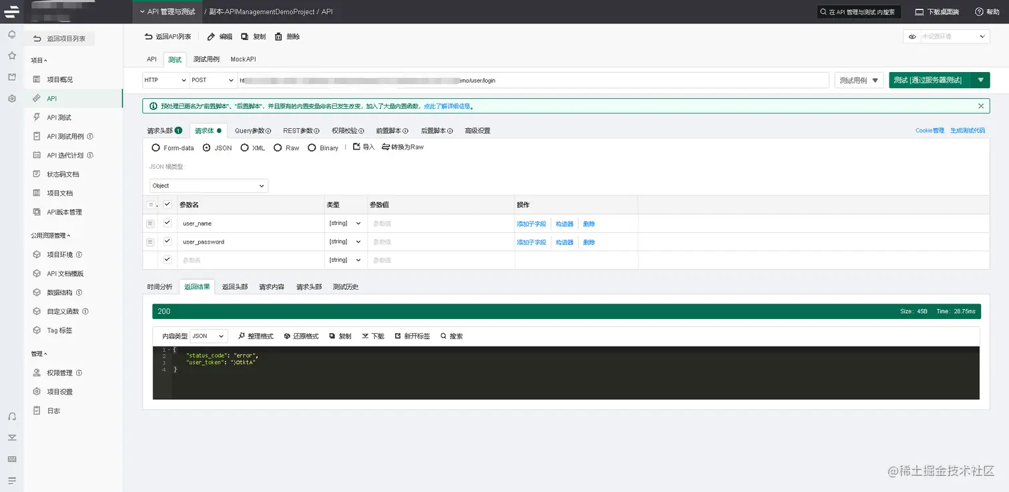Click 返回项目列表 back button
This screenshot has width=1009, height=492.
[x=59, y=39]
